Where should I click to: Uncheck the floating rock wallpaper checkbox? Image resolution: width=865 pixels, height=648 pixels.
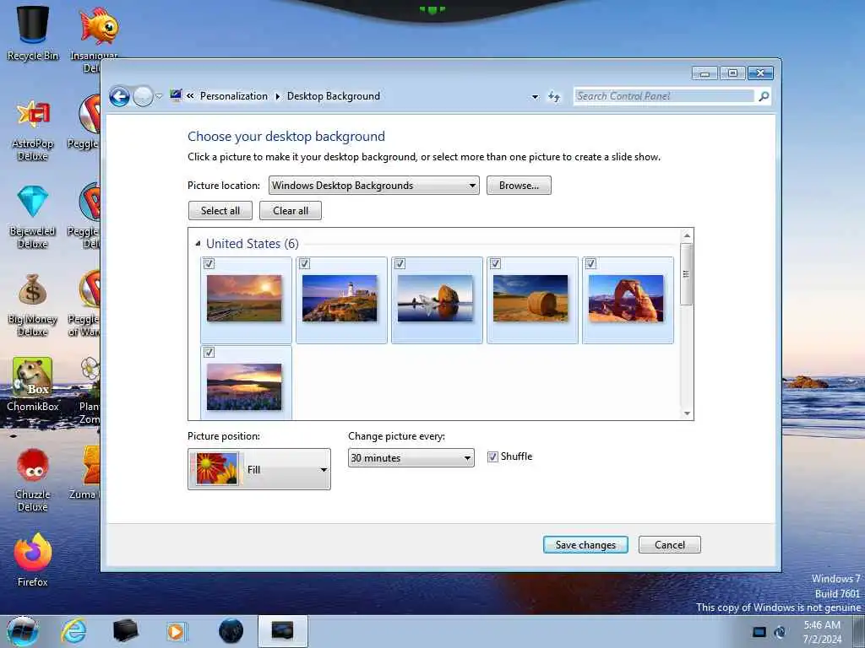click(x=400, y=264)
